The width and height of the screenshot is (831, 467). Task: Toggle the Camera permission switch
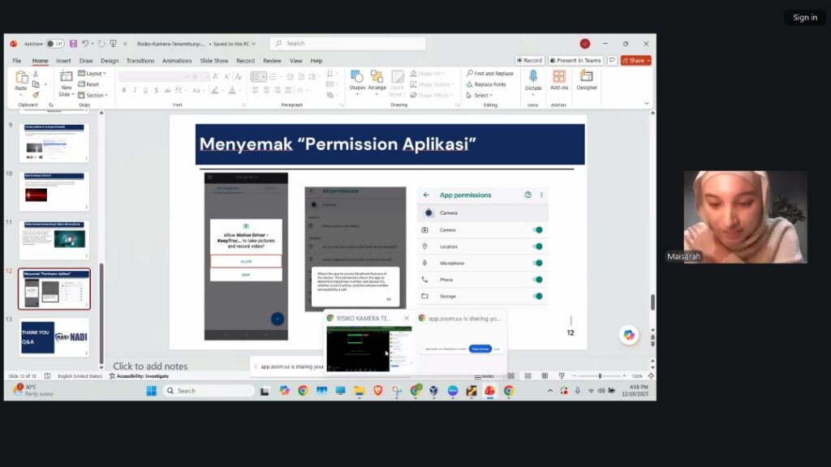[537, 230]
